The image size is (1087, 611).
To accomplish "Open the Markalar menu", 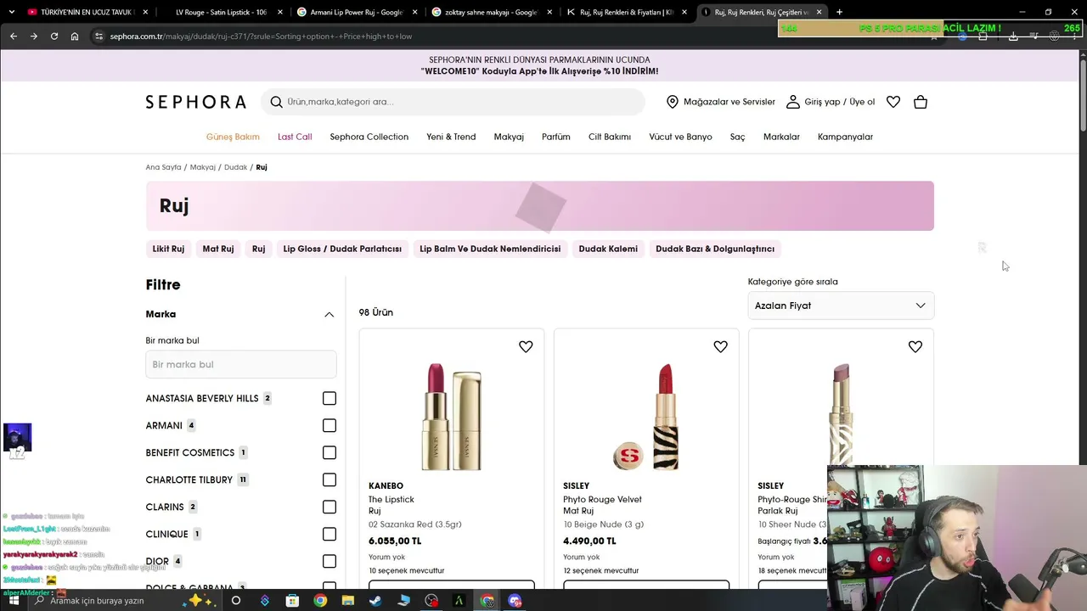I will tap(781, 137).
